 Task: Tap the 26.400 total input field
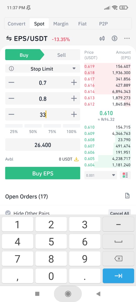[x=43, y=145]
